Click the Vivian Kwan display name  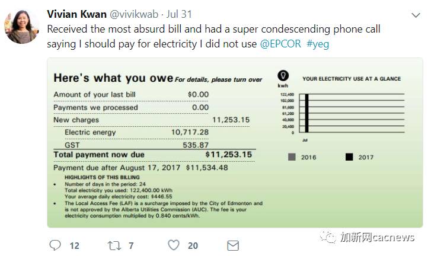[x=76, y=14]
